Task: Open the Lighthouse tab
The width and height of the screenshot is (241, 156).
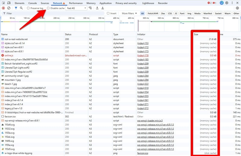Action: (x=148, y=3)
